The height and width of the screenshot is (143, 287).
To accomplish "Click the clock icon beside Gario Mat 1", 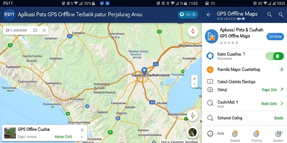I will pyautogui.click(x=210, y=103).
